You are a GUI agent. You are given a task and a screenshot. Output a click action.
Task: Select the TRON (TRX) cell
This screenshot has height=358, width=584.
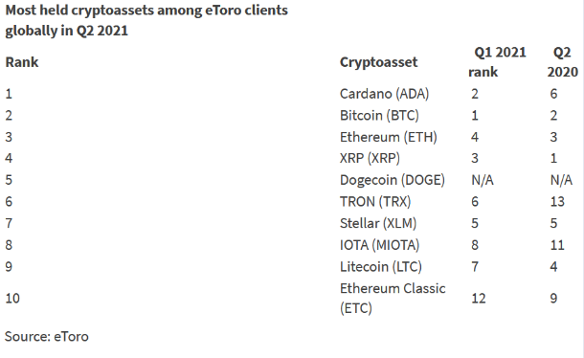pos(375,202)
